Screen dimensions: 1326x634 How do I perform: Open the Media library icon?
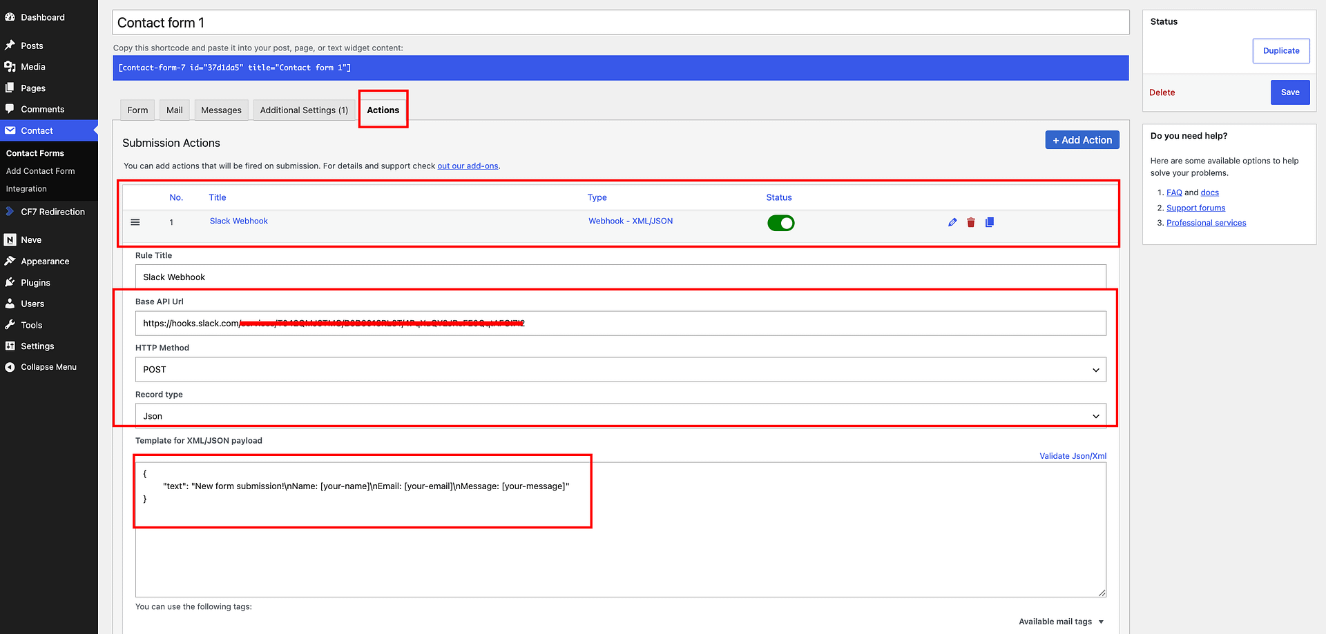[x=10, y=67]
